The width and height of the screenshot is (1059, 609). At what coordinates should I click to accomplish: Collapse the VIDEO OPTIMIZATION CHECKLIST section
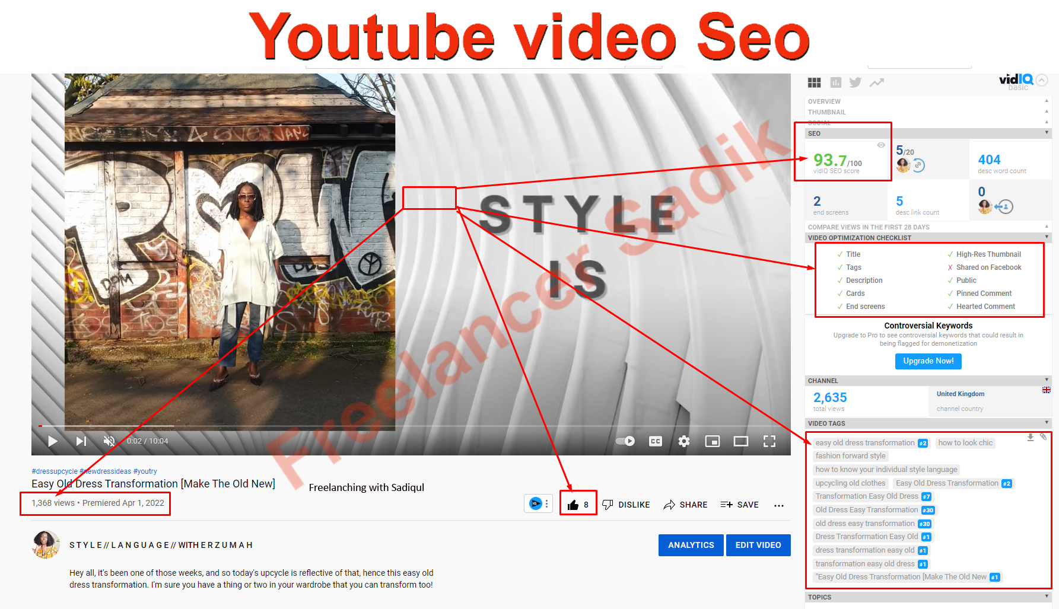[x=928, y=238]
